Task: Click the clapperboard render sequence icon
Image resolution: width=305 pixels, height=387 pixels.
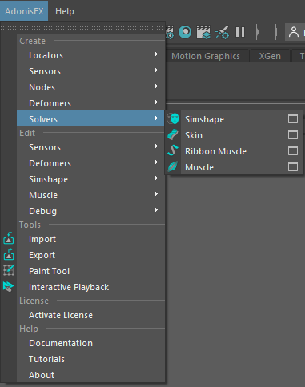Action: [x=203, y=32]
